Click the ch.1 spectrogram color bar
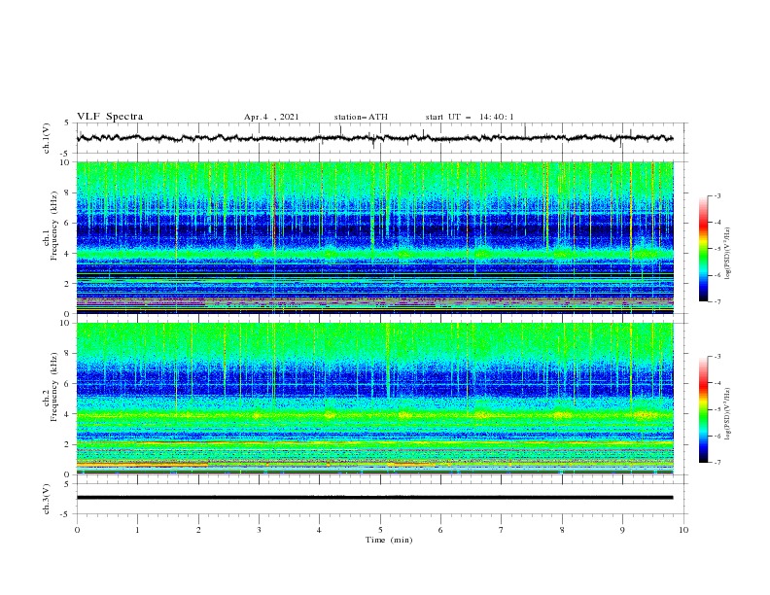The width and height of the screenshot is (770, 595). (x=703, y=249)
